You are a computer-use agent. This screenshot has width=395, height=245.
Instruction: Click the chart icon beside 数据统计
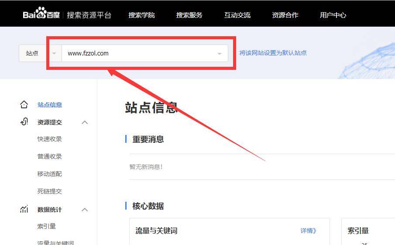24,210
